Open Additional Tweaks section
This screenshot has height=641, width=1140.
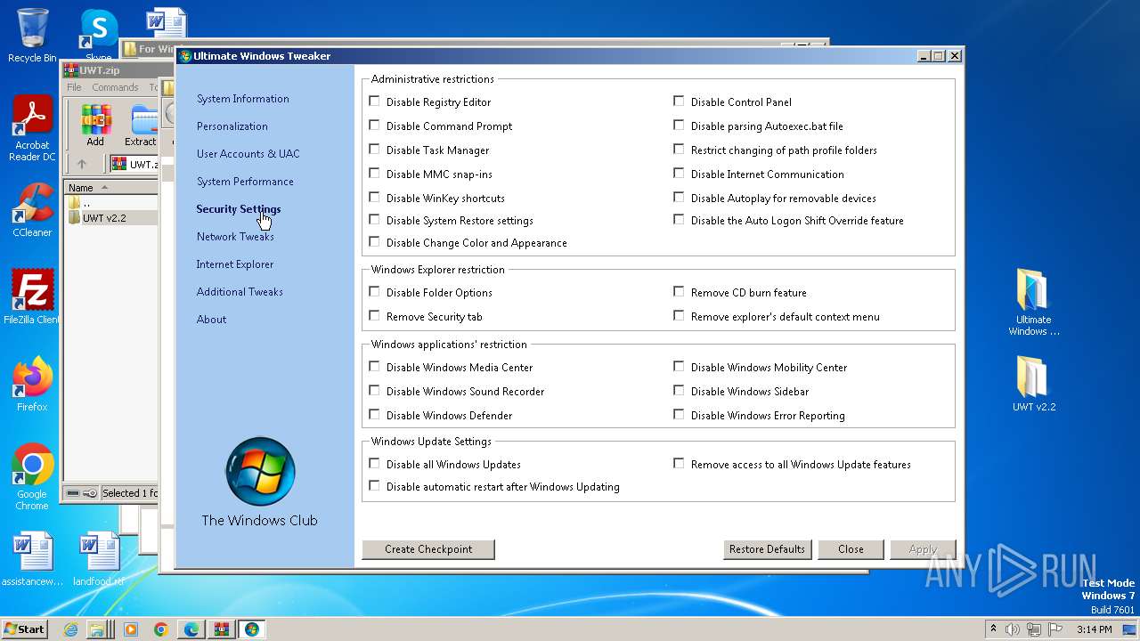240,292
